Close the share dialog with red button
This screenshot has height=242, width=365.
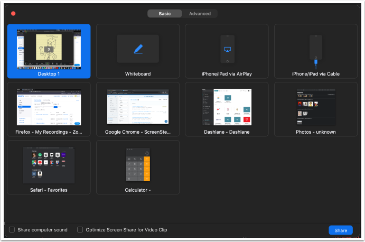(x=13, y=14)
